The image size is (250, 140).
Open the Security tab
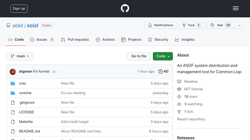158,39
